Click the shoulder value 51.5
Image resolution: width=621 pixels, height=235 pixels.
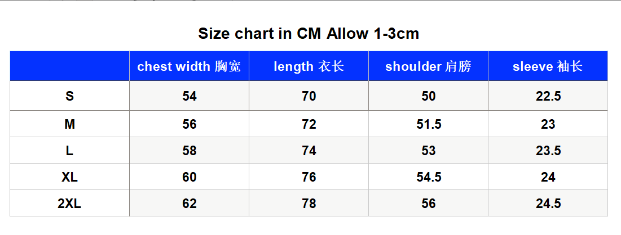429,124
